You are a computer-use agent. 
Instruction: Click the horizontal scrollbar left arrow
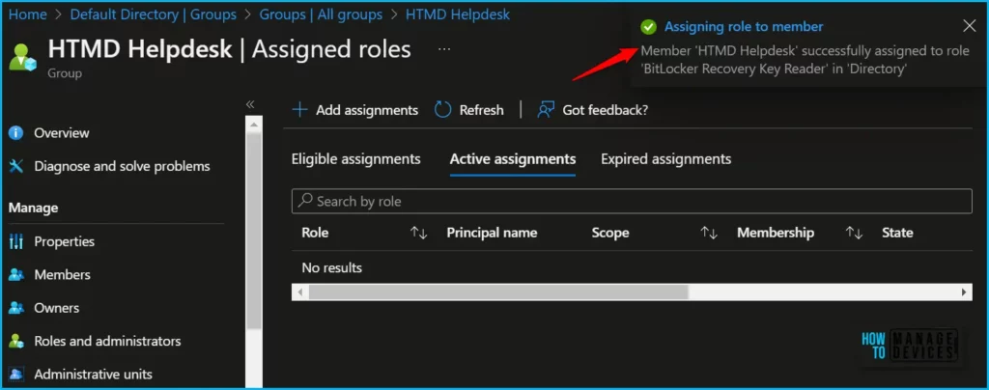300,292
